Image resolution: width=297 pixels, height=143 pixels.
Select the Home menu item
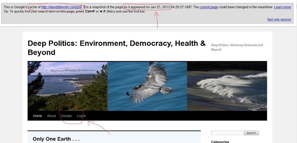pos(37,116)
